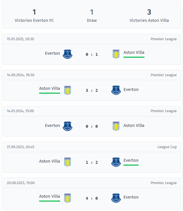
Task: Click Aston Villa crest in 4:0 match
Action: (68, 198)
